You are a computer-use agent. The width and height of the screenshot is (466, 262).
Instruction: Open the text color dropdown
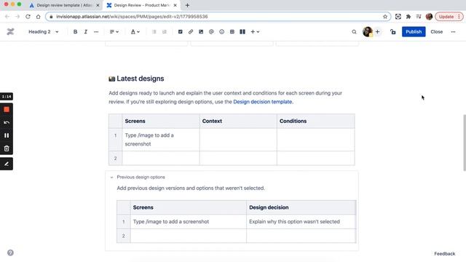[x=135, y=32]
